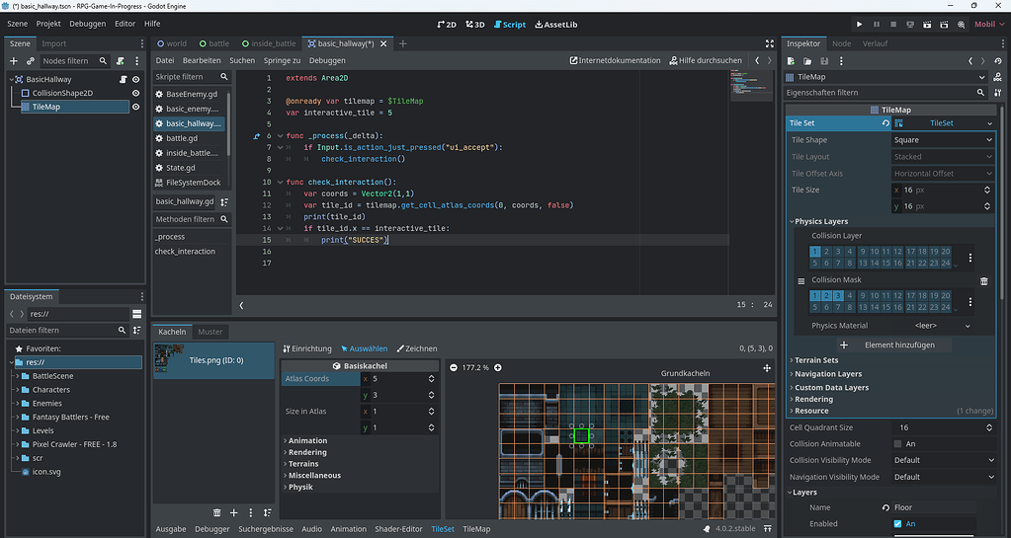Image resolution: width=1011 pixels, height=538 pixels.
Task: Delete the physics layer element
Action: pos(984,281)
